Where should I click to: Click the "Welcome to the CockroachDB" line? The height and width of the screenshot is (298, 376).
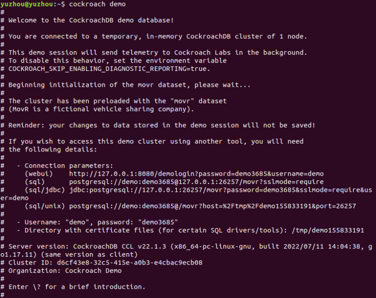pyautogui.click(x=91, y=21)
